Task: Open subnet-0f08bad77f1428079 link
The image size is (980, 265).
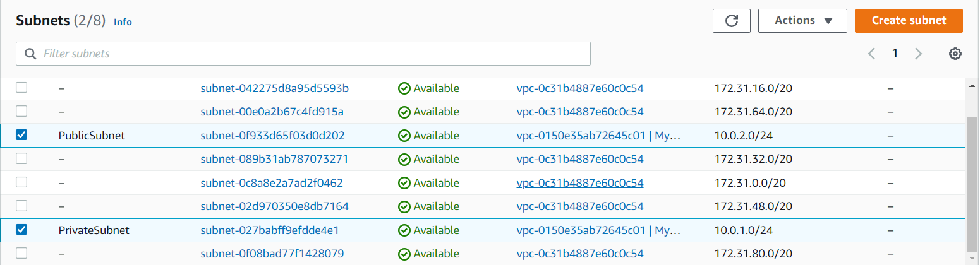Action: click(272, 254)
